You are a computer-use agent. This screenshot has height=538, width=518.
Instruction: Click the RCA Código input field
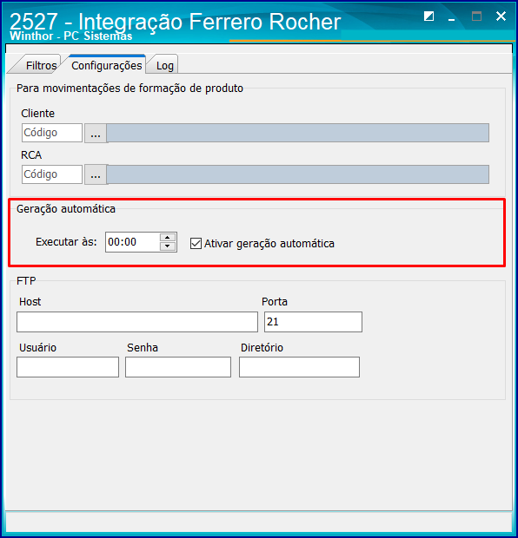pos(52,174)
